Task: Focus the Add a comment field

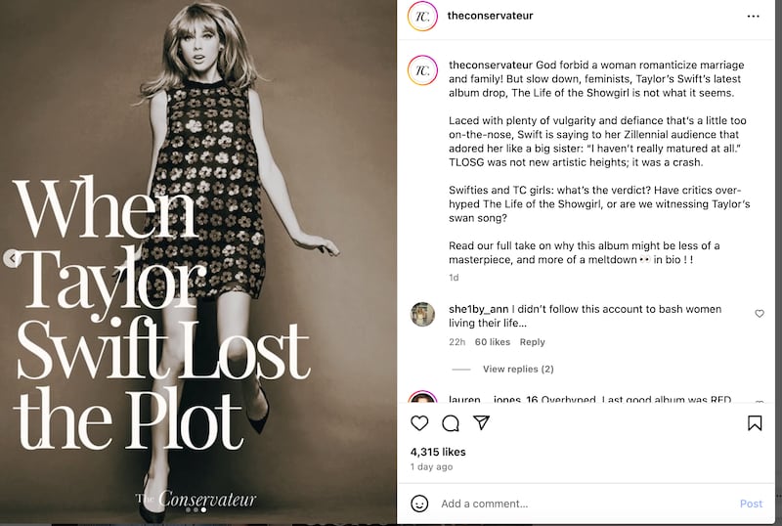Action: point(577,504)
